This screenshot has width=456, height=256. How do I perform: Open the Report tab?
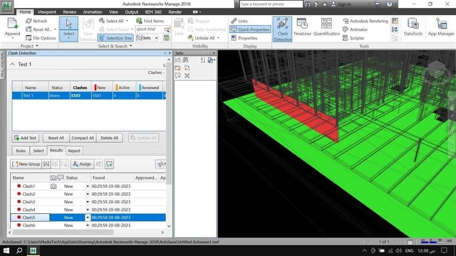[74, 151]
